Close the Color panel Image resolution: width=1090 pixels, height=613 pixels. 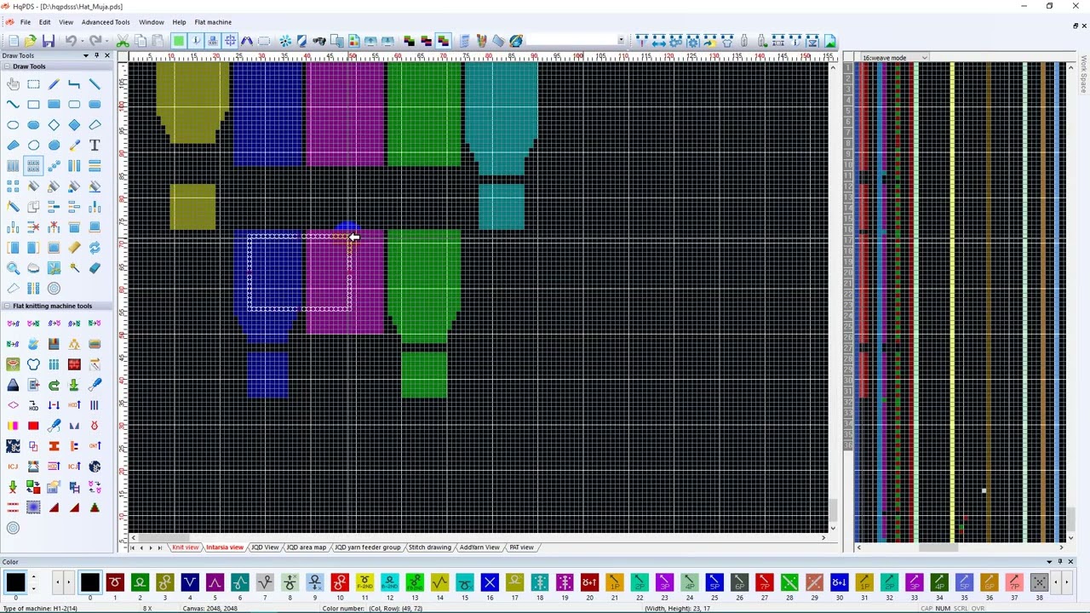pos(1070,562)
